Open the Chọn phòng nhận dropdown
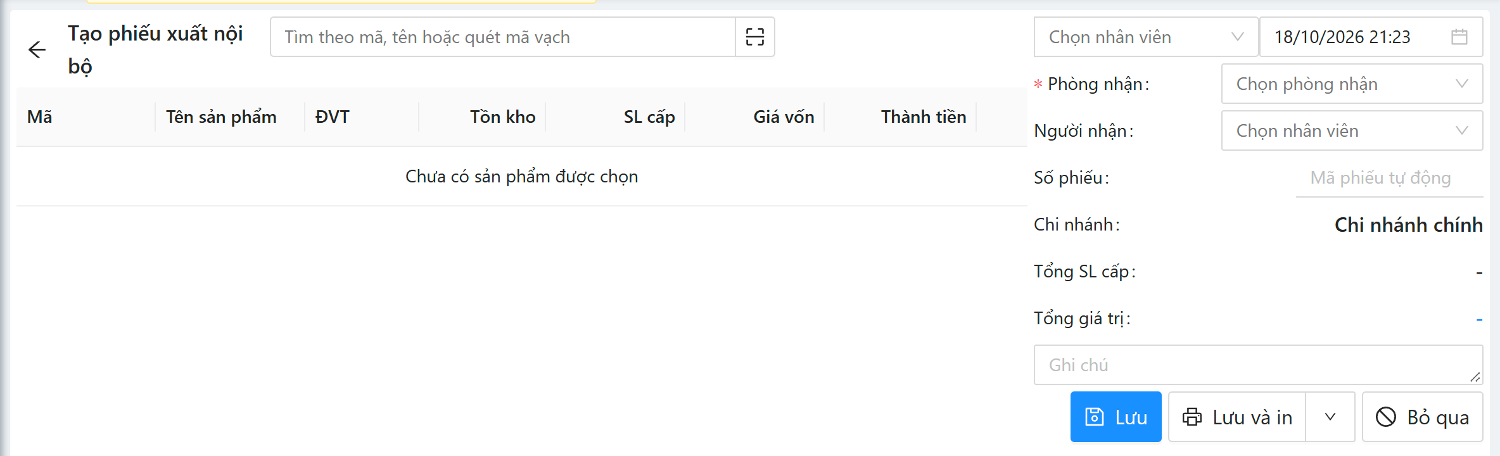This screenshot has height=456, width=1500. point(1352,84)
